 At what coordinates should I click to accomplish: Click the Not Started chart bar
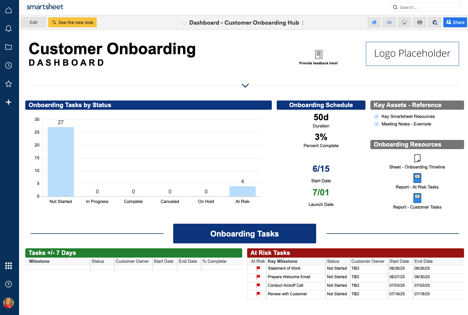[x=61, y=162]
